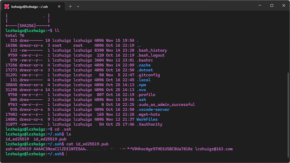Click the .bash_history filename in the output
Viewport: 290px width, 163px height.
click(x=152, y=50)
